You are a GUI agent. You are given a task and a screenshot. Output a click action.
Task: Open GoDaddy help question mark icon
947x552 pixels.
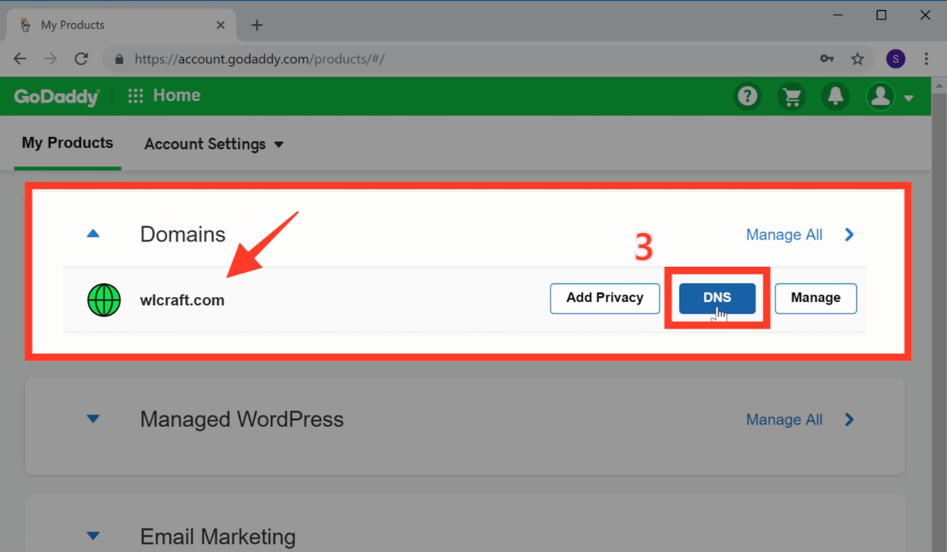(x=747, y=96)
